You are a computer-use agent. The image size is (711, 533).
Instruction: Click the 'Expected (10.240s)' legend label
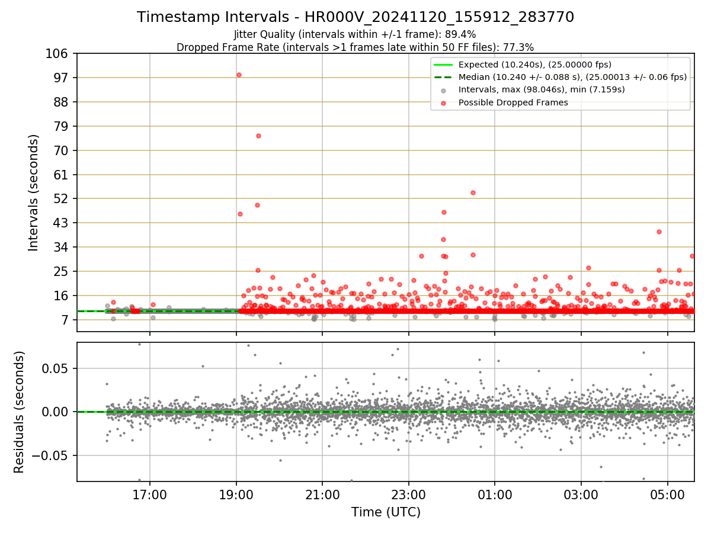[535, 65]
